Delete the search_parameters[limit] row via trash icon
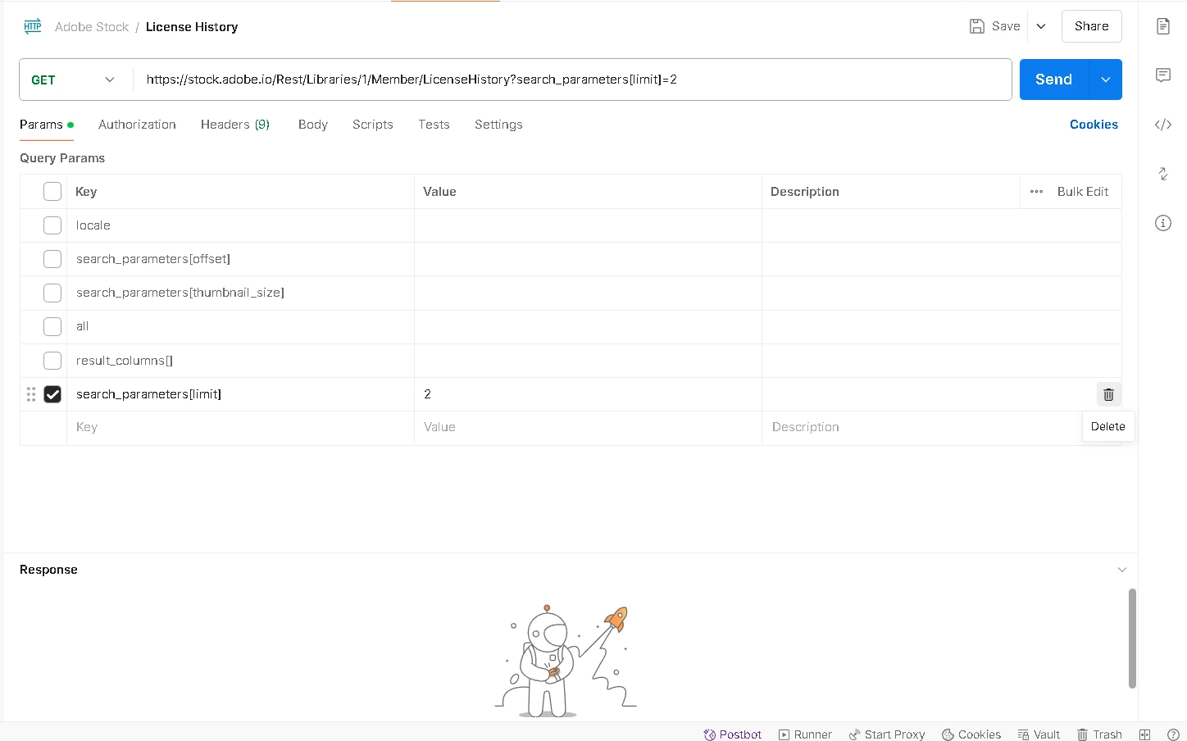This screenshot has height=741, width=1187. click(1108, 394)
